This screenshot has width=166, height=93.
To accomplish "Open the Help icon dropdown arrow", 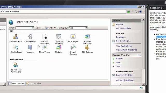I will point(143,12).
